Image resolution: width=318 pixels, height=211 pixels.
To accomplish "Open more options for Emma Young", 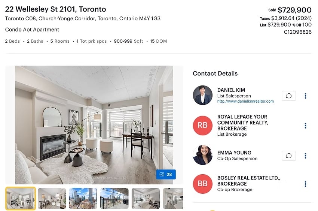I will tap(305, 156).
